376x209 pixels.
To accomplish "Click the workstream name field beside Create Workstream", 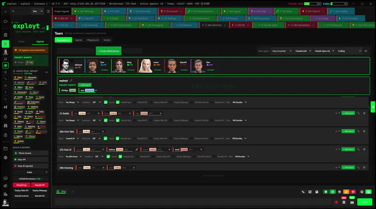I will point(76,51).
